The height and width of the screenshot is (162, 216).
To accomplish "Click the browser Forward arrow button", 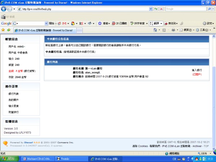I will [9, 9].
